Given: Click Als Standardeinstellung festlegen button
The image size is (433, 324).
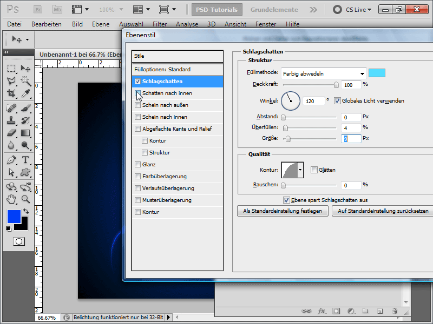Looking at the screenshot, I should [x=283, y=211].
